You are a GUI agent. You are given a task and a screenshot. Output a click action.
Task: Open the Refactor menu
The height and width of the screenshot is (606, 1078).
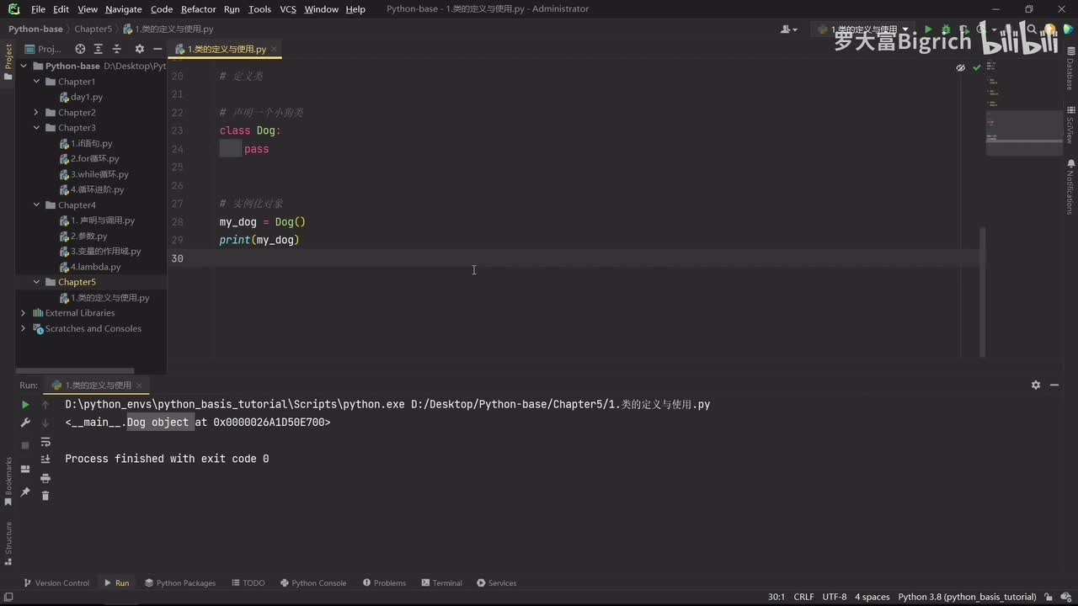click(198, 9)
